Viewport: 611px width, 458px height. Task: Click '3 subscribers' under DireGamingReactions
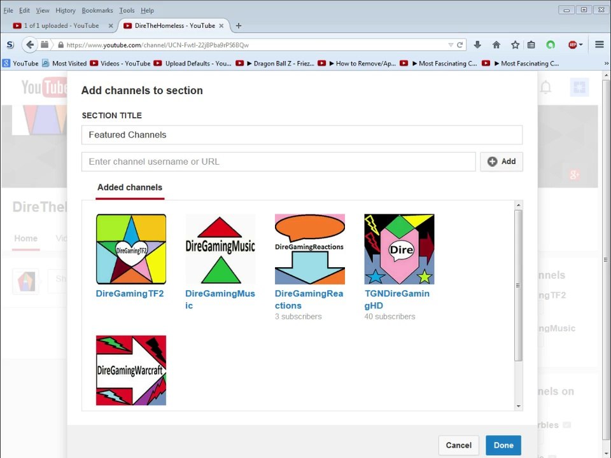pyautogui.click(x=298, y=317)
